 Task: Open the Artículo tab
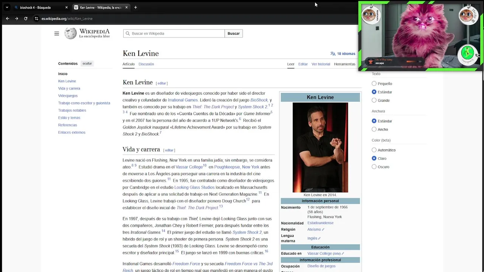[x=129, y=64]
